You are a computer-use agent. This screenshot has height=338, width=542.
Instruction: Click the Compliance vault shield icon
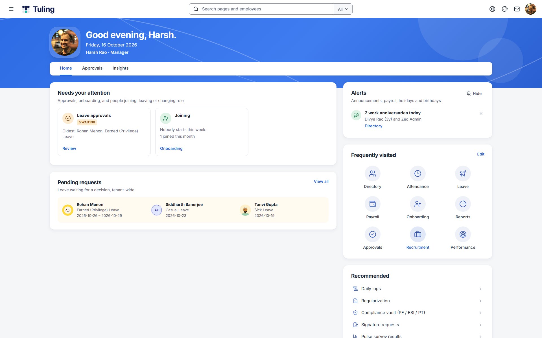click(x=355, y=313)
